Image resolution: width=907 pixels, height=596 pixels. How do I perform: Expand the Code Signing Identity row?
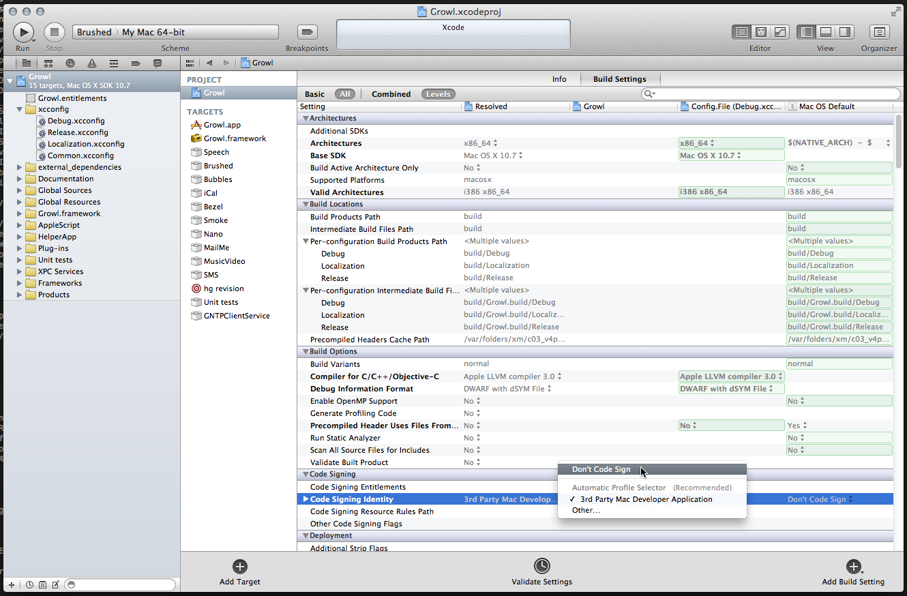306,499
